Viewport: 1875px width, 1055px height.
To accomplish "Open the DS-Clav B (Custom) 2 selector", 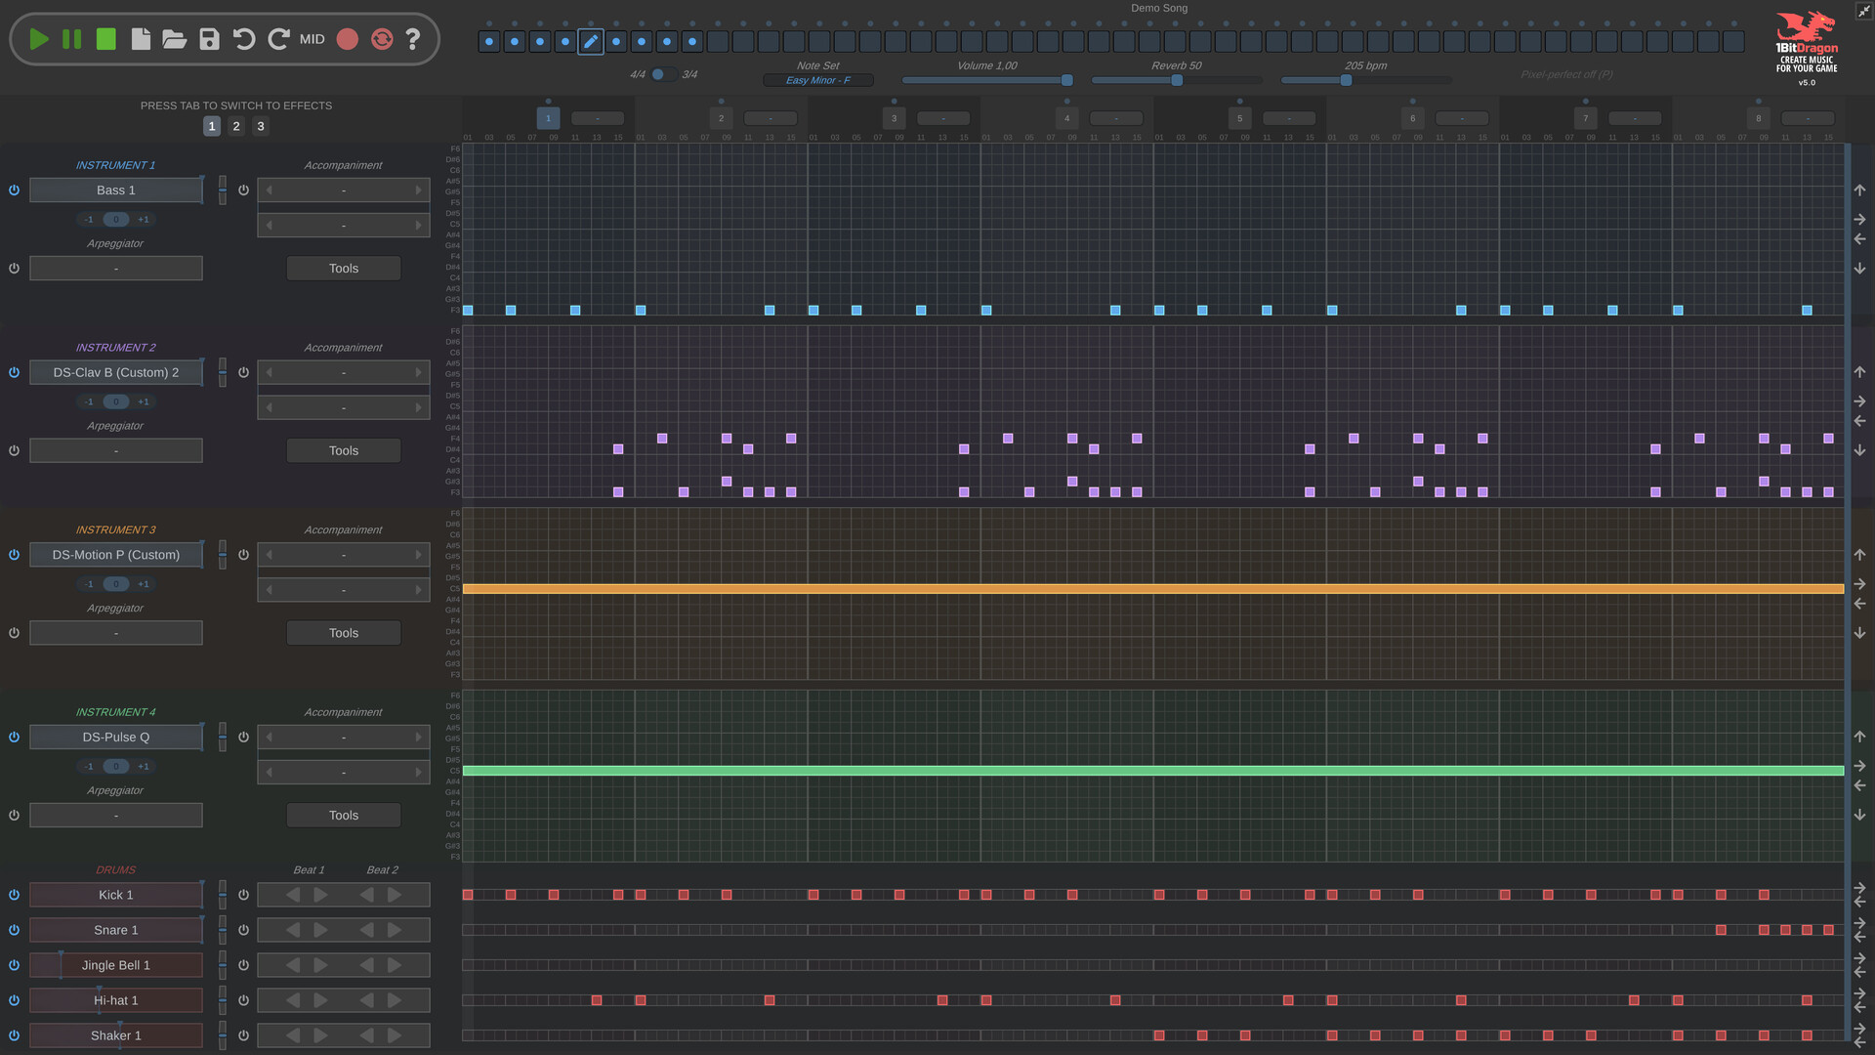I will [x=116, y=373].
